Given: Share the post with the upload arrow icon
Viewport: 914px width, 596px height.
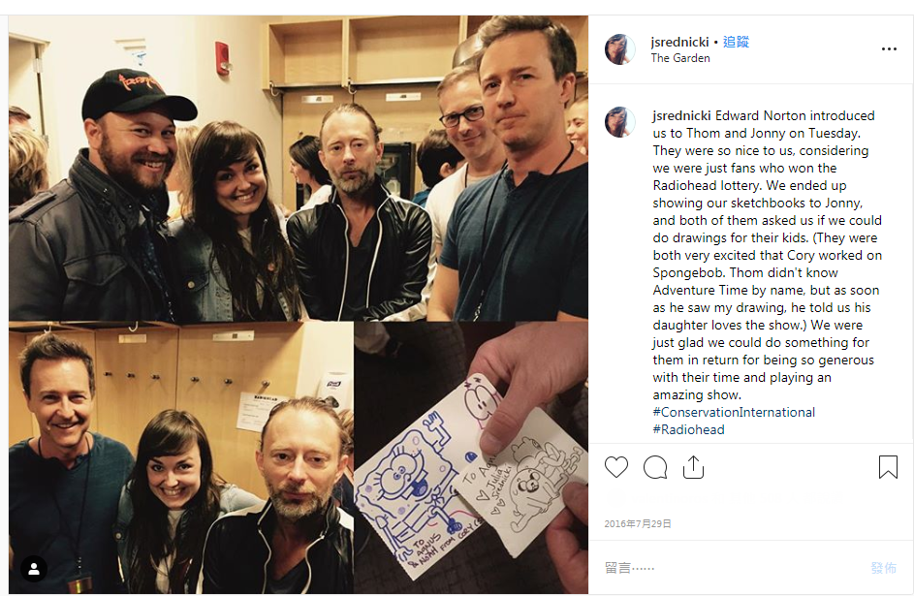Looking at the screenshot, I should pyautogui.click(x=693, y=467).
